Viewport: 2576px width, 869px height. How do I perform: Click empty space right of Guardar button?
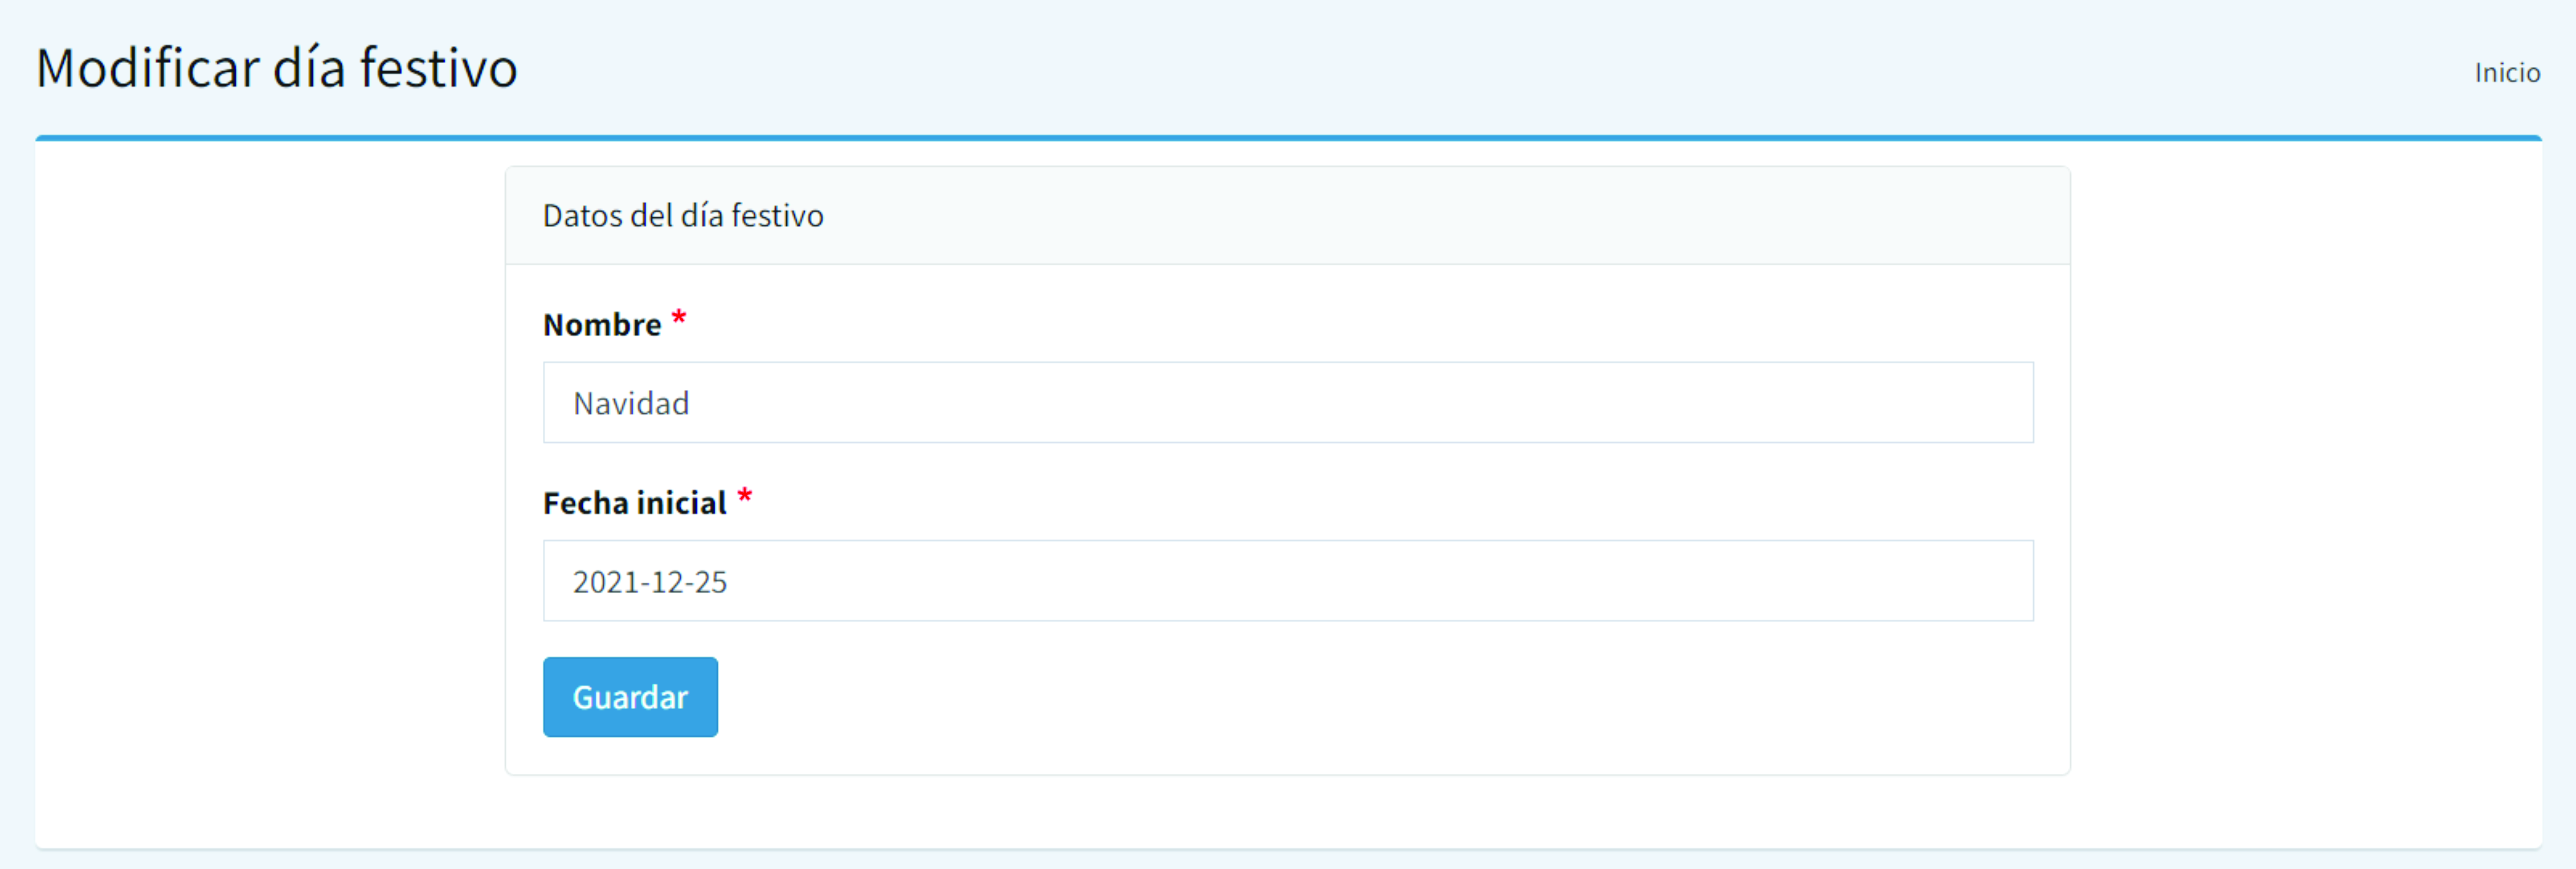pos(1300,697)
